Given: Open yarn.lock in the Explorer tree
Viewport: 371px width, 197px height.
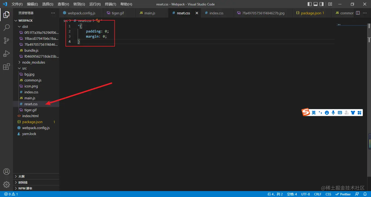Looking at the screenshot, I should [36, 134].
